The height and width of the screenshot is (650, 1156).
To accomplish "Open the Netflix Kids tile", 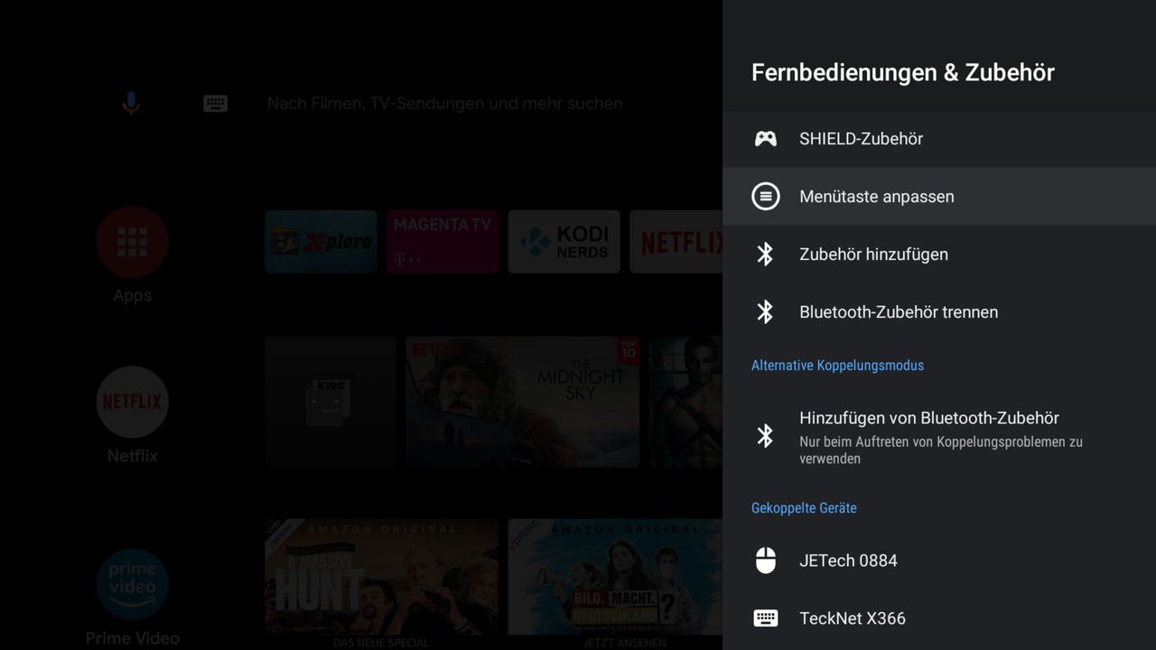I will [331, 402].
